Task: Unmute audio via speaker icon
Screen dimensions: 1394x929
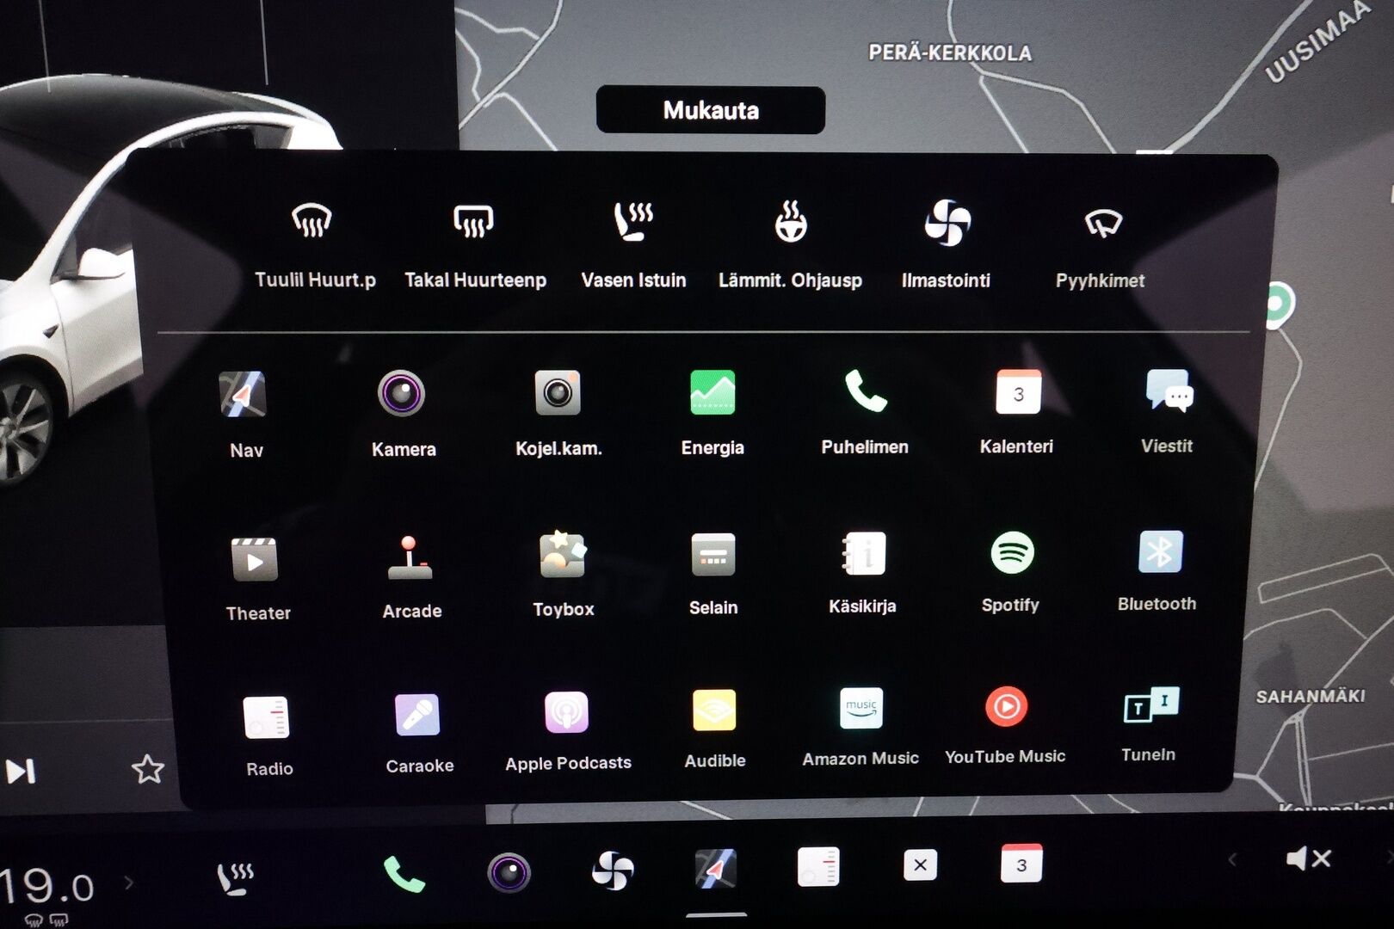Action: point(1308,858)
